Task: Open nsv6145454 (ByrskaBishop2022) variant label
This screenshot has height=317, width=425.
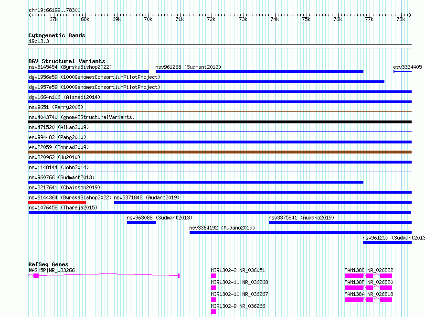Action: point(70,67)
